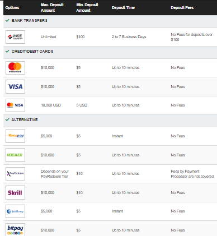The width and height of the screenshot is (217, 236).
Task: Click the checkmark beside CREDIT/DEBIT CARDS
Action: [x=7, y=51]
